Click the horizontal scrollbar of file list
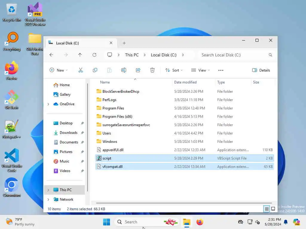The width and height of the screenshot is (306, 229). (184, 203)
